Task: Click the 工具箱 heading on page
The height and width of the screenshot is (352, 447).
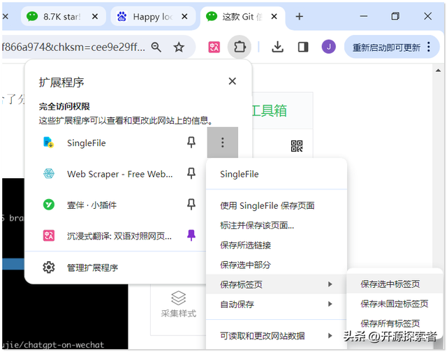Action: (x=270, y=110)
